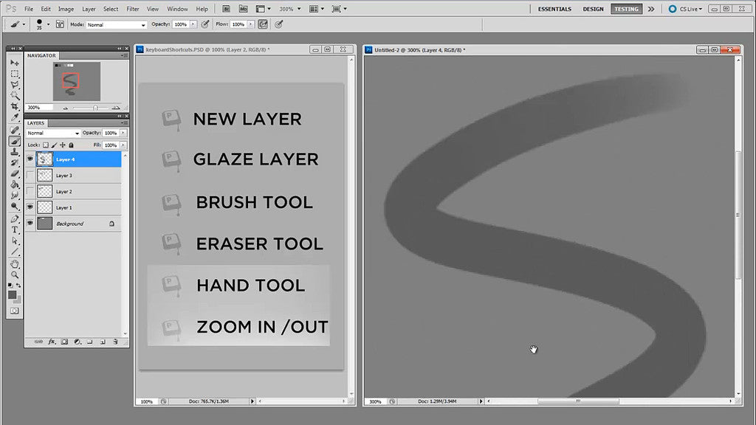This screenshot has height=425, width=756.
Task: Launch Mini Bridge from application bar
Action: pyautogui.click(x=243, y=9)
